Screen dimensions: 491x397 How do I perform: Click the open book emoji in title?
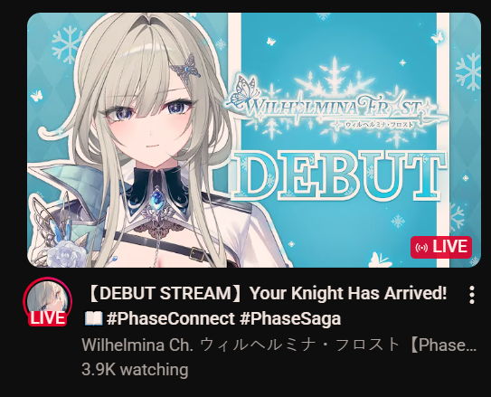93,318
